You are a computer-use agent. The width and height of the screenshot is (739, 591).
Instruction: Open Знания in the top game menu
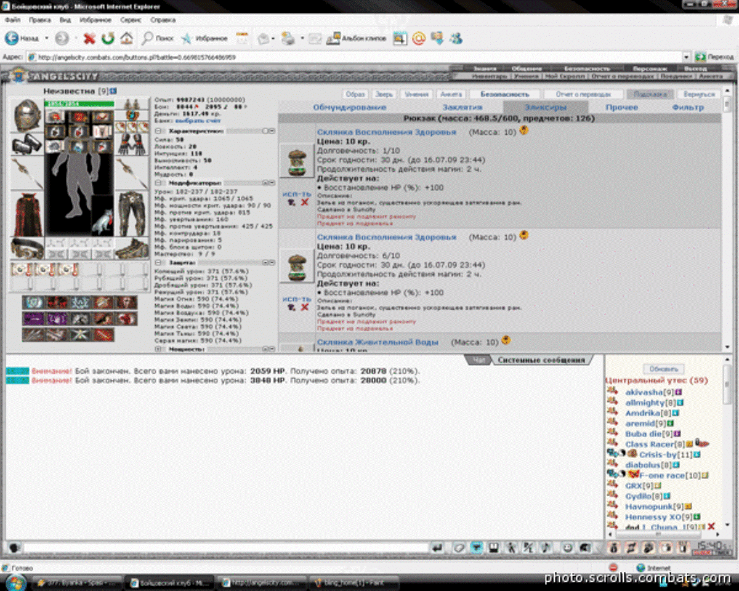[485, 68]
